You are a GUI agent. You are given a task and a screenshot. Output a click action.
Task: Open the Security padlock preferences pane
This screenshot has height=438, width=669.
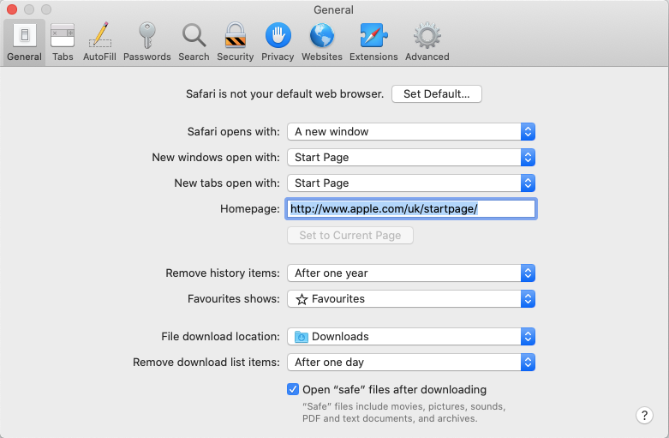[x=235, y=42]
